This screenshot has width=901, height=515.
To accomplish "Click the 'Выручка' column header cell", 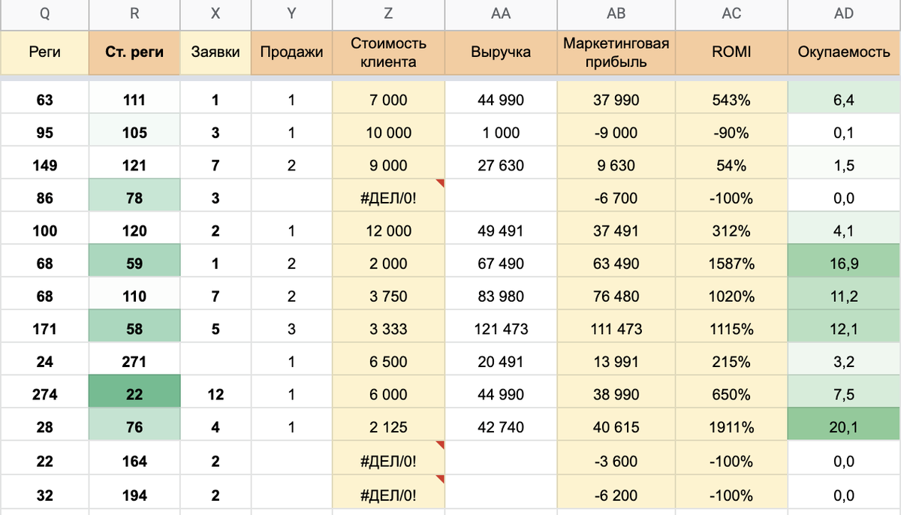I will (x=501, y=53).
